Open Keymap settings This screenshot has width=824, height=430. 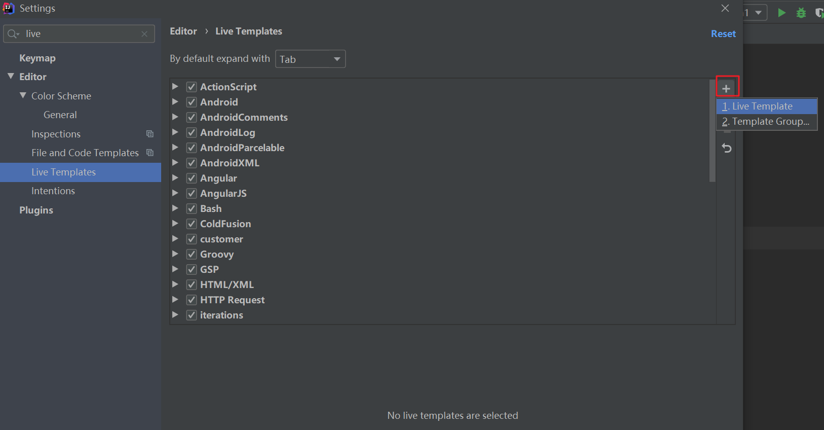[38, 58]
